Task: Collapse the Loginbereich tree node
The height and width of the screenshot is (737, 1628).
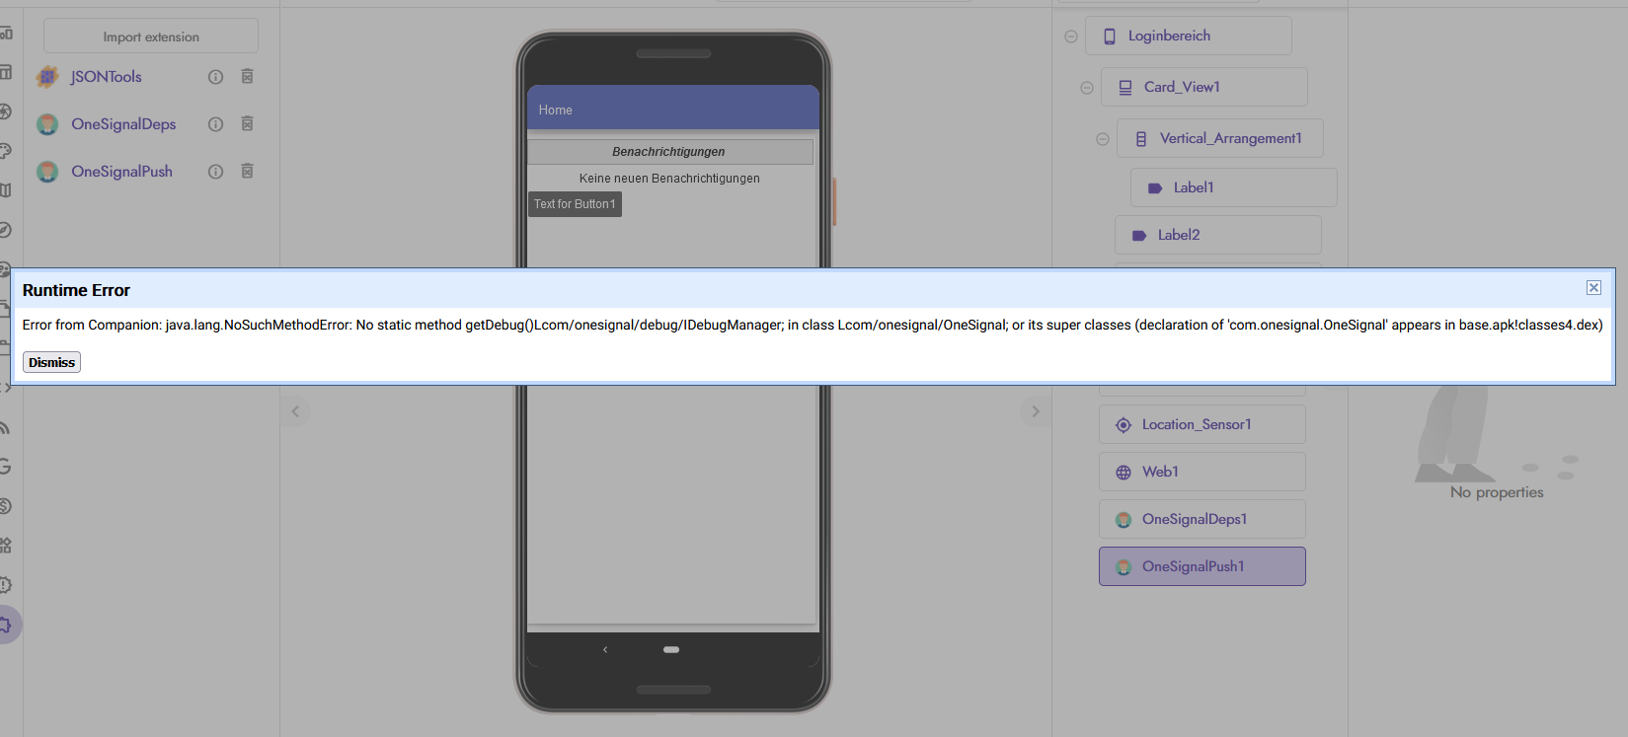Action: coord(1071,37)
